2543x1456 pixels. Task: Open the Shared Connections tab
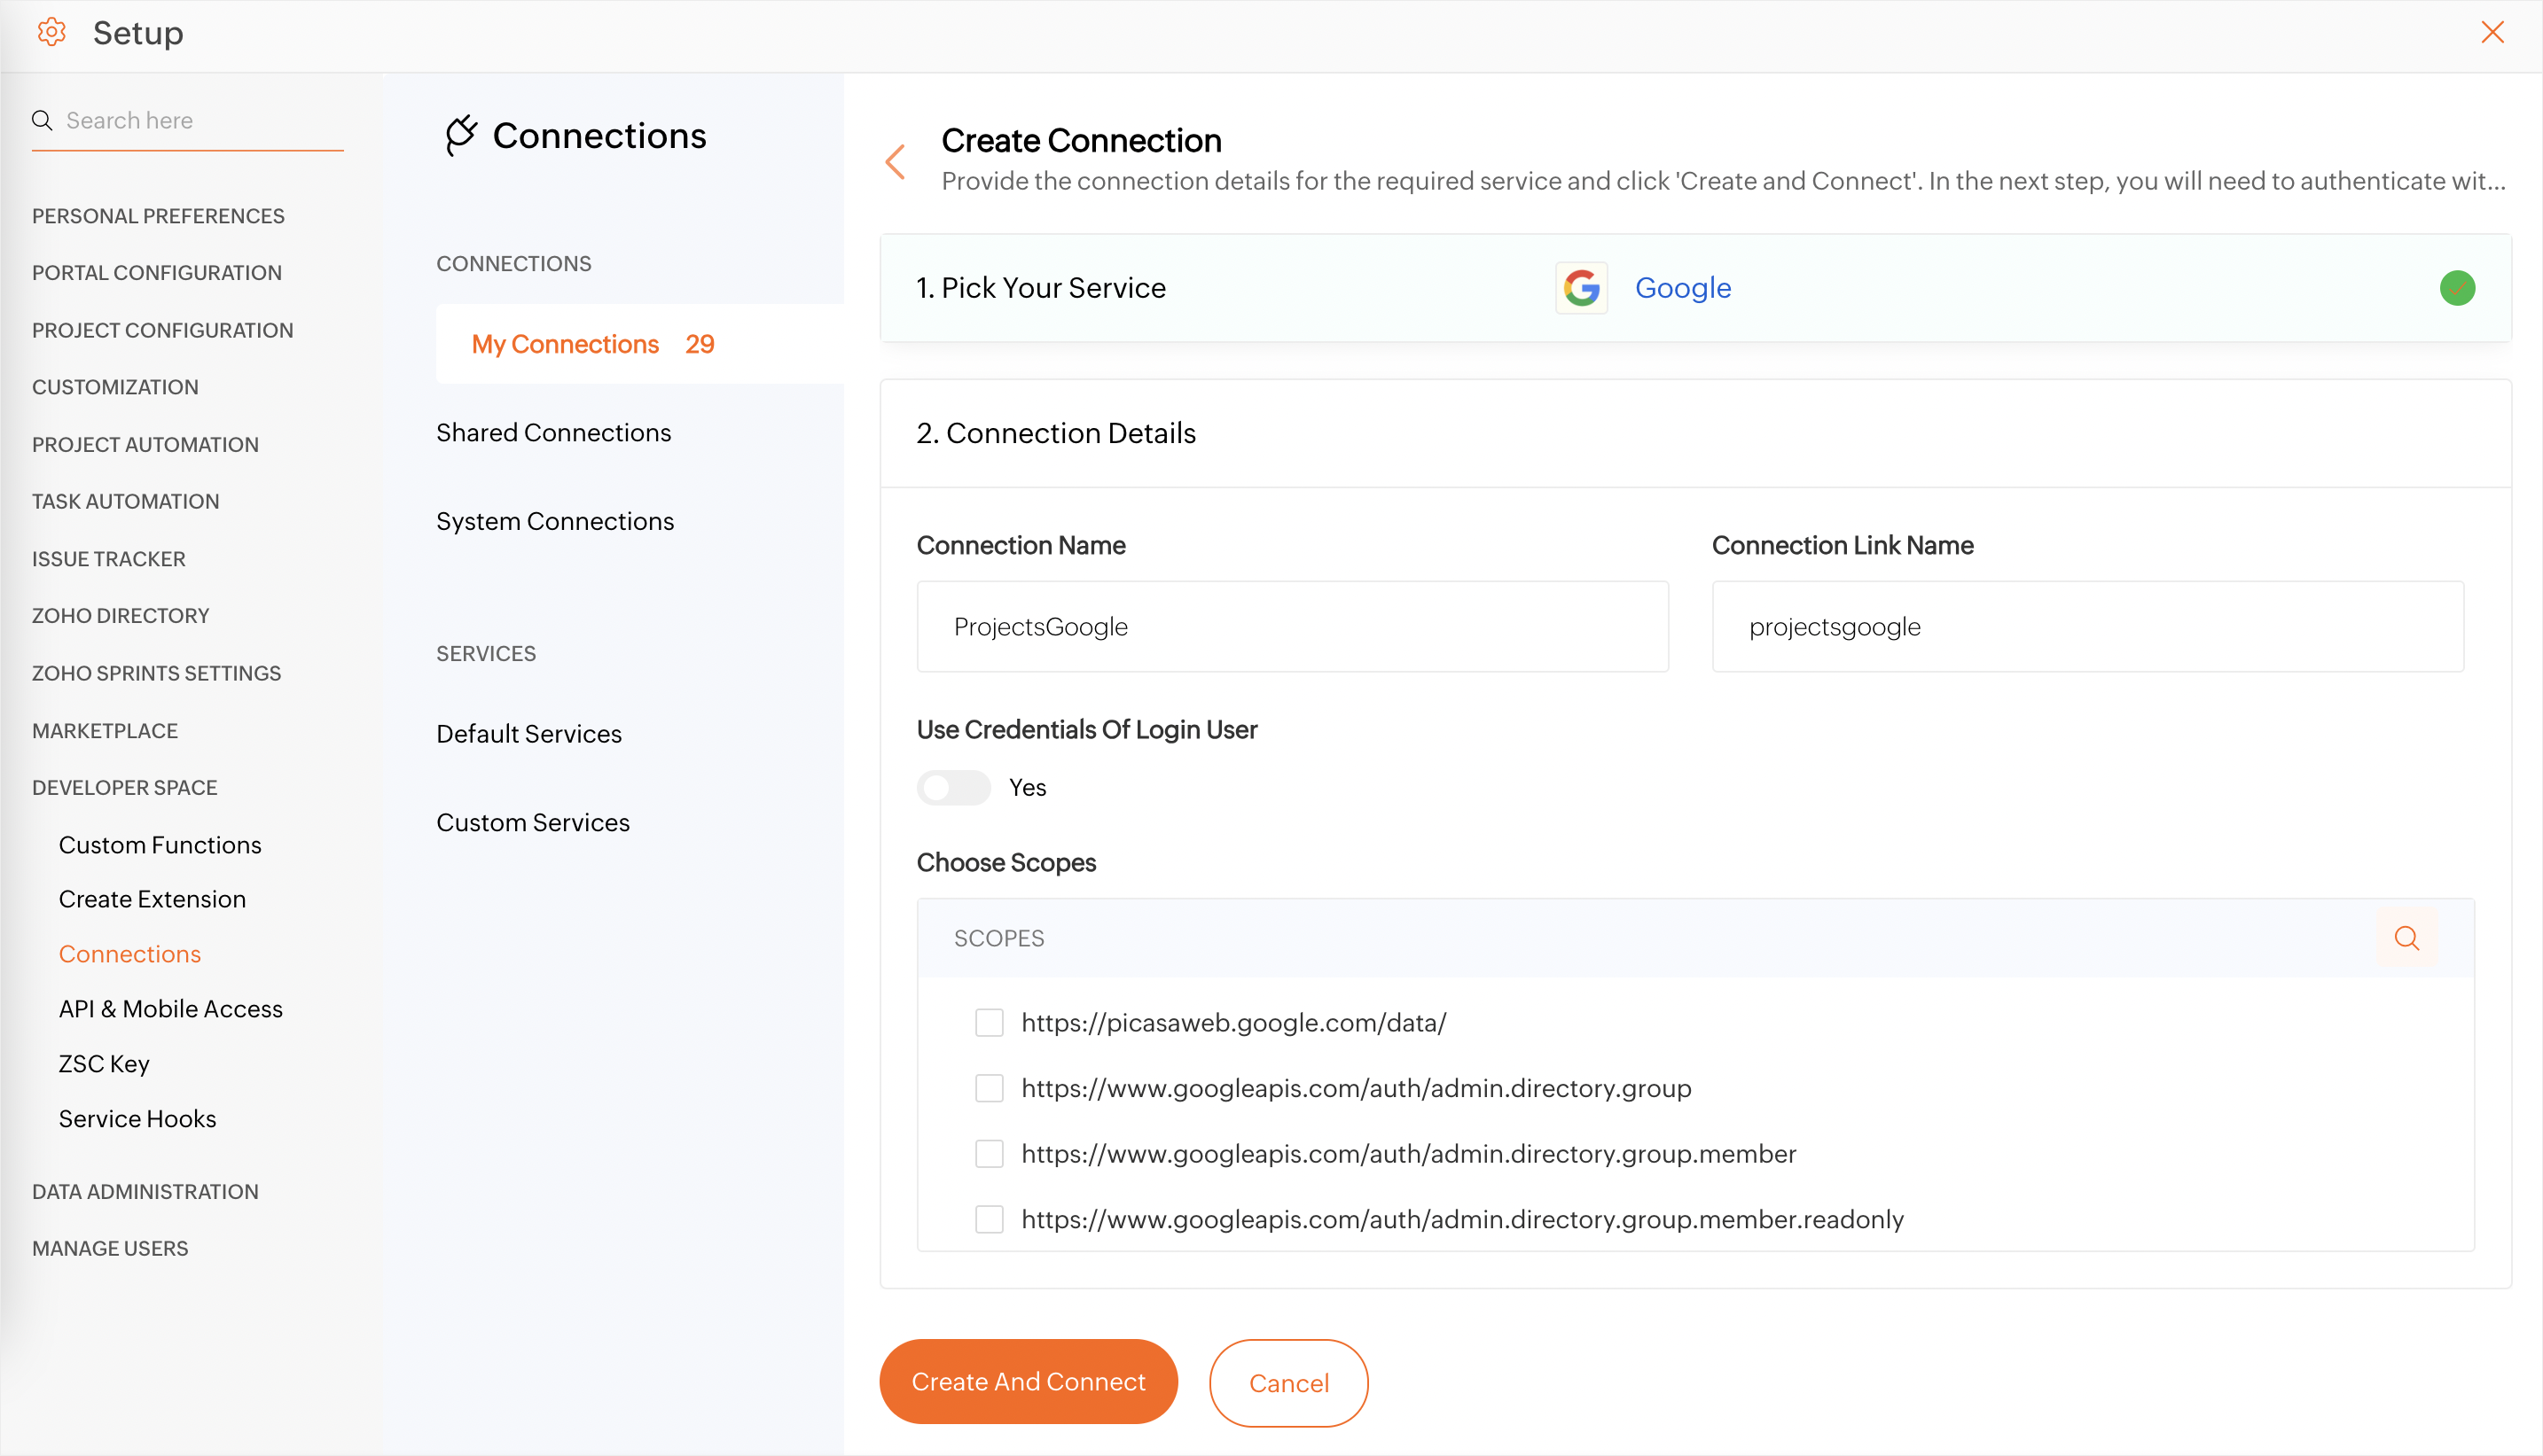pyautogui.click(x=553, y=432)
